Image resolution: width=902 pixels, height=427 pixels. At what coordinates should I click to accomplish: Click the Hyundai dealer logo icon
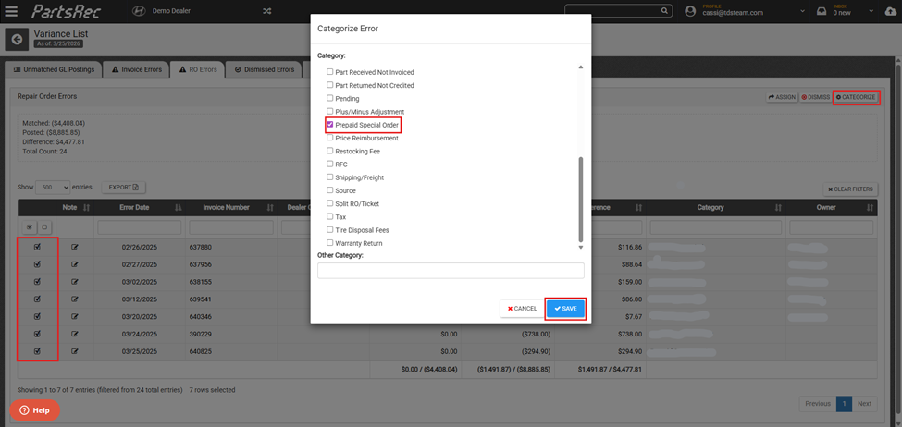pyautogui.click(x=138, y=11)
